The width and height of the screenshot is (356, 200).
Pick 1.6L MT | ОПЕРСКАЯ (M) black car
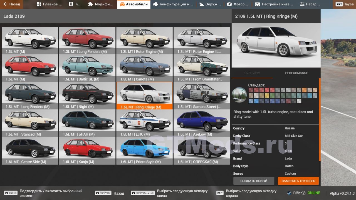[x=202, y=151]
